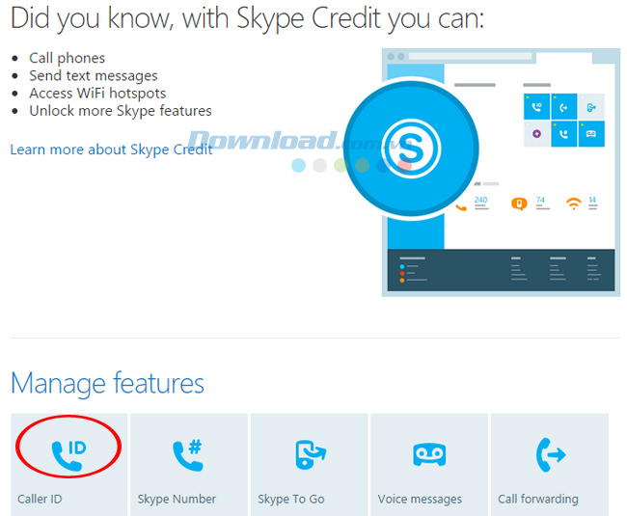This screenshot has height=516, width=627.
Task: Open the Caller ID phone icon
Action: [68, 455]
